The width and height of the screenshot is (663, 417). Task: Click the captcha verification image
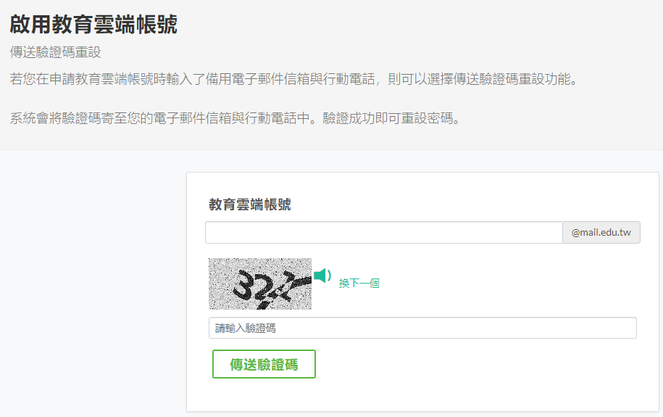[x=260, y=284]
